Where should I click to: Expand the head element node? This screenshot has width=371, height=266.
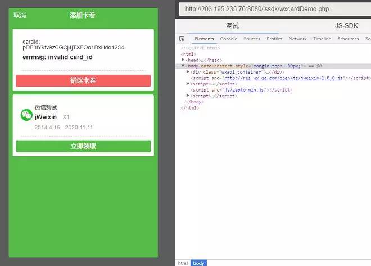(x=183, y=60)
